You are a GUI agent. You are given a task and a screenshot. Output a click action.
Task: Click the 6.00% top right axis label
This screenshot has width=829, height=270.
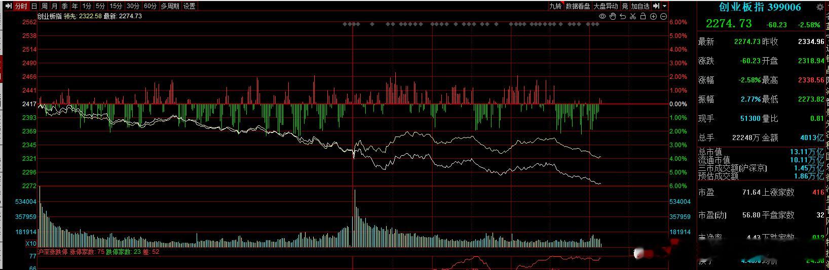679,22
